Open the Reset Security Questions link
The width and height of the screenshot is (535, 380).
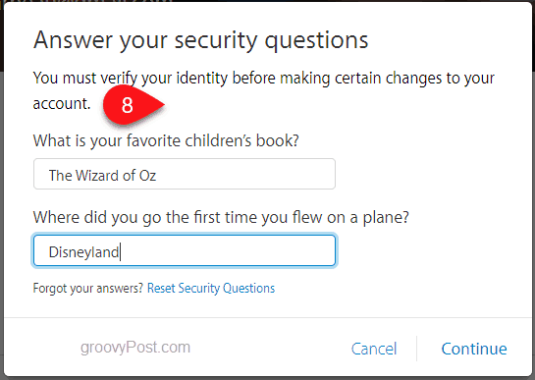pos(211,289)
